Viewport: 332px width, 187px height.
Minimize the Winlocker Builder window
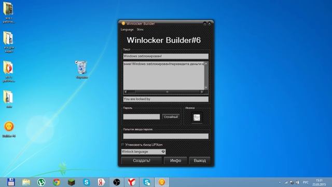pos(205,23)
